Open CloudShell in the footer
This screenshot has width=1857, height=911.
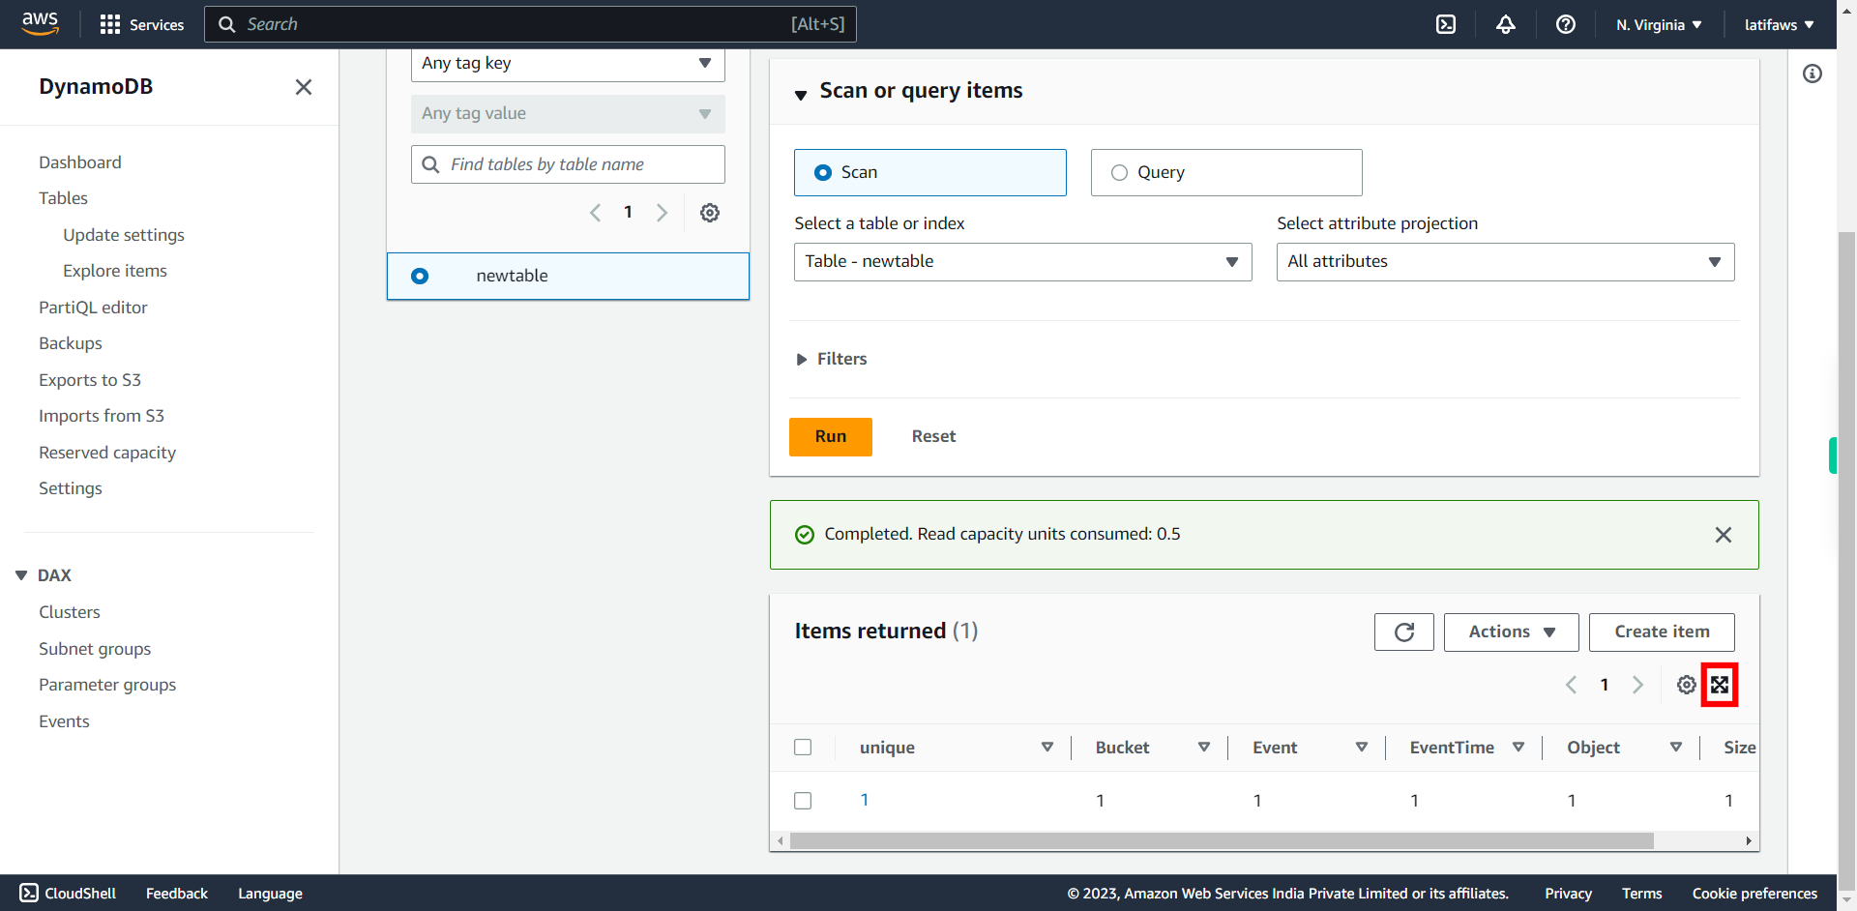(68, 894)
